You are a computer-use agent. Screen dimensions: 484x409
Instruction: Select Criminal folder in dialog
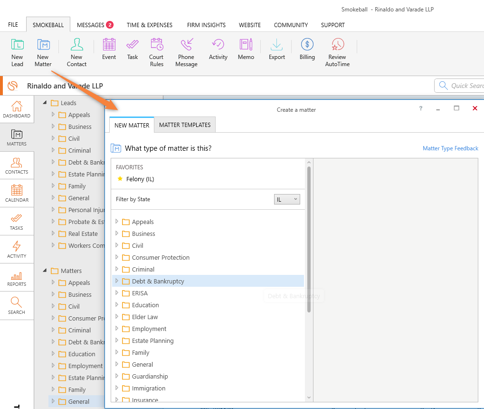[143, 269]
